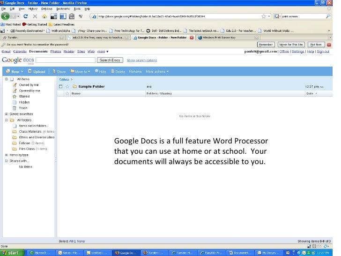
Task: Click the Search Docs button
Action: coord(110,60)
